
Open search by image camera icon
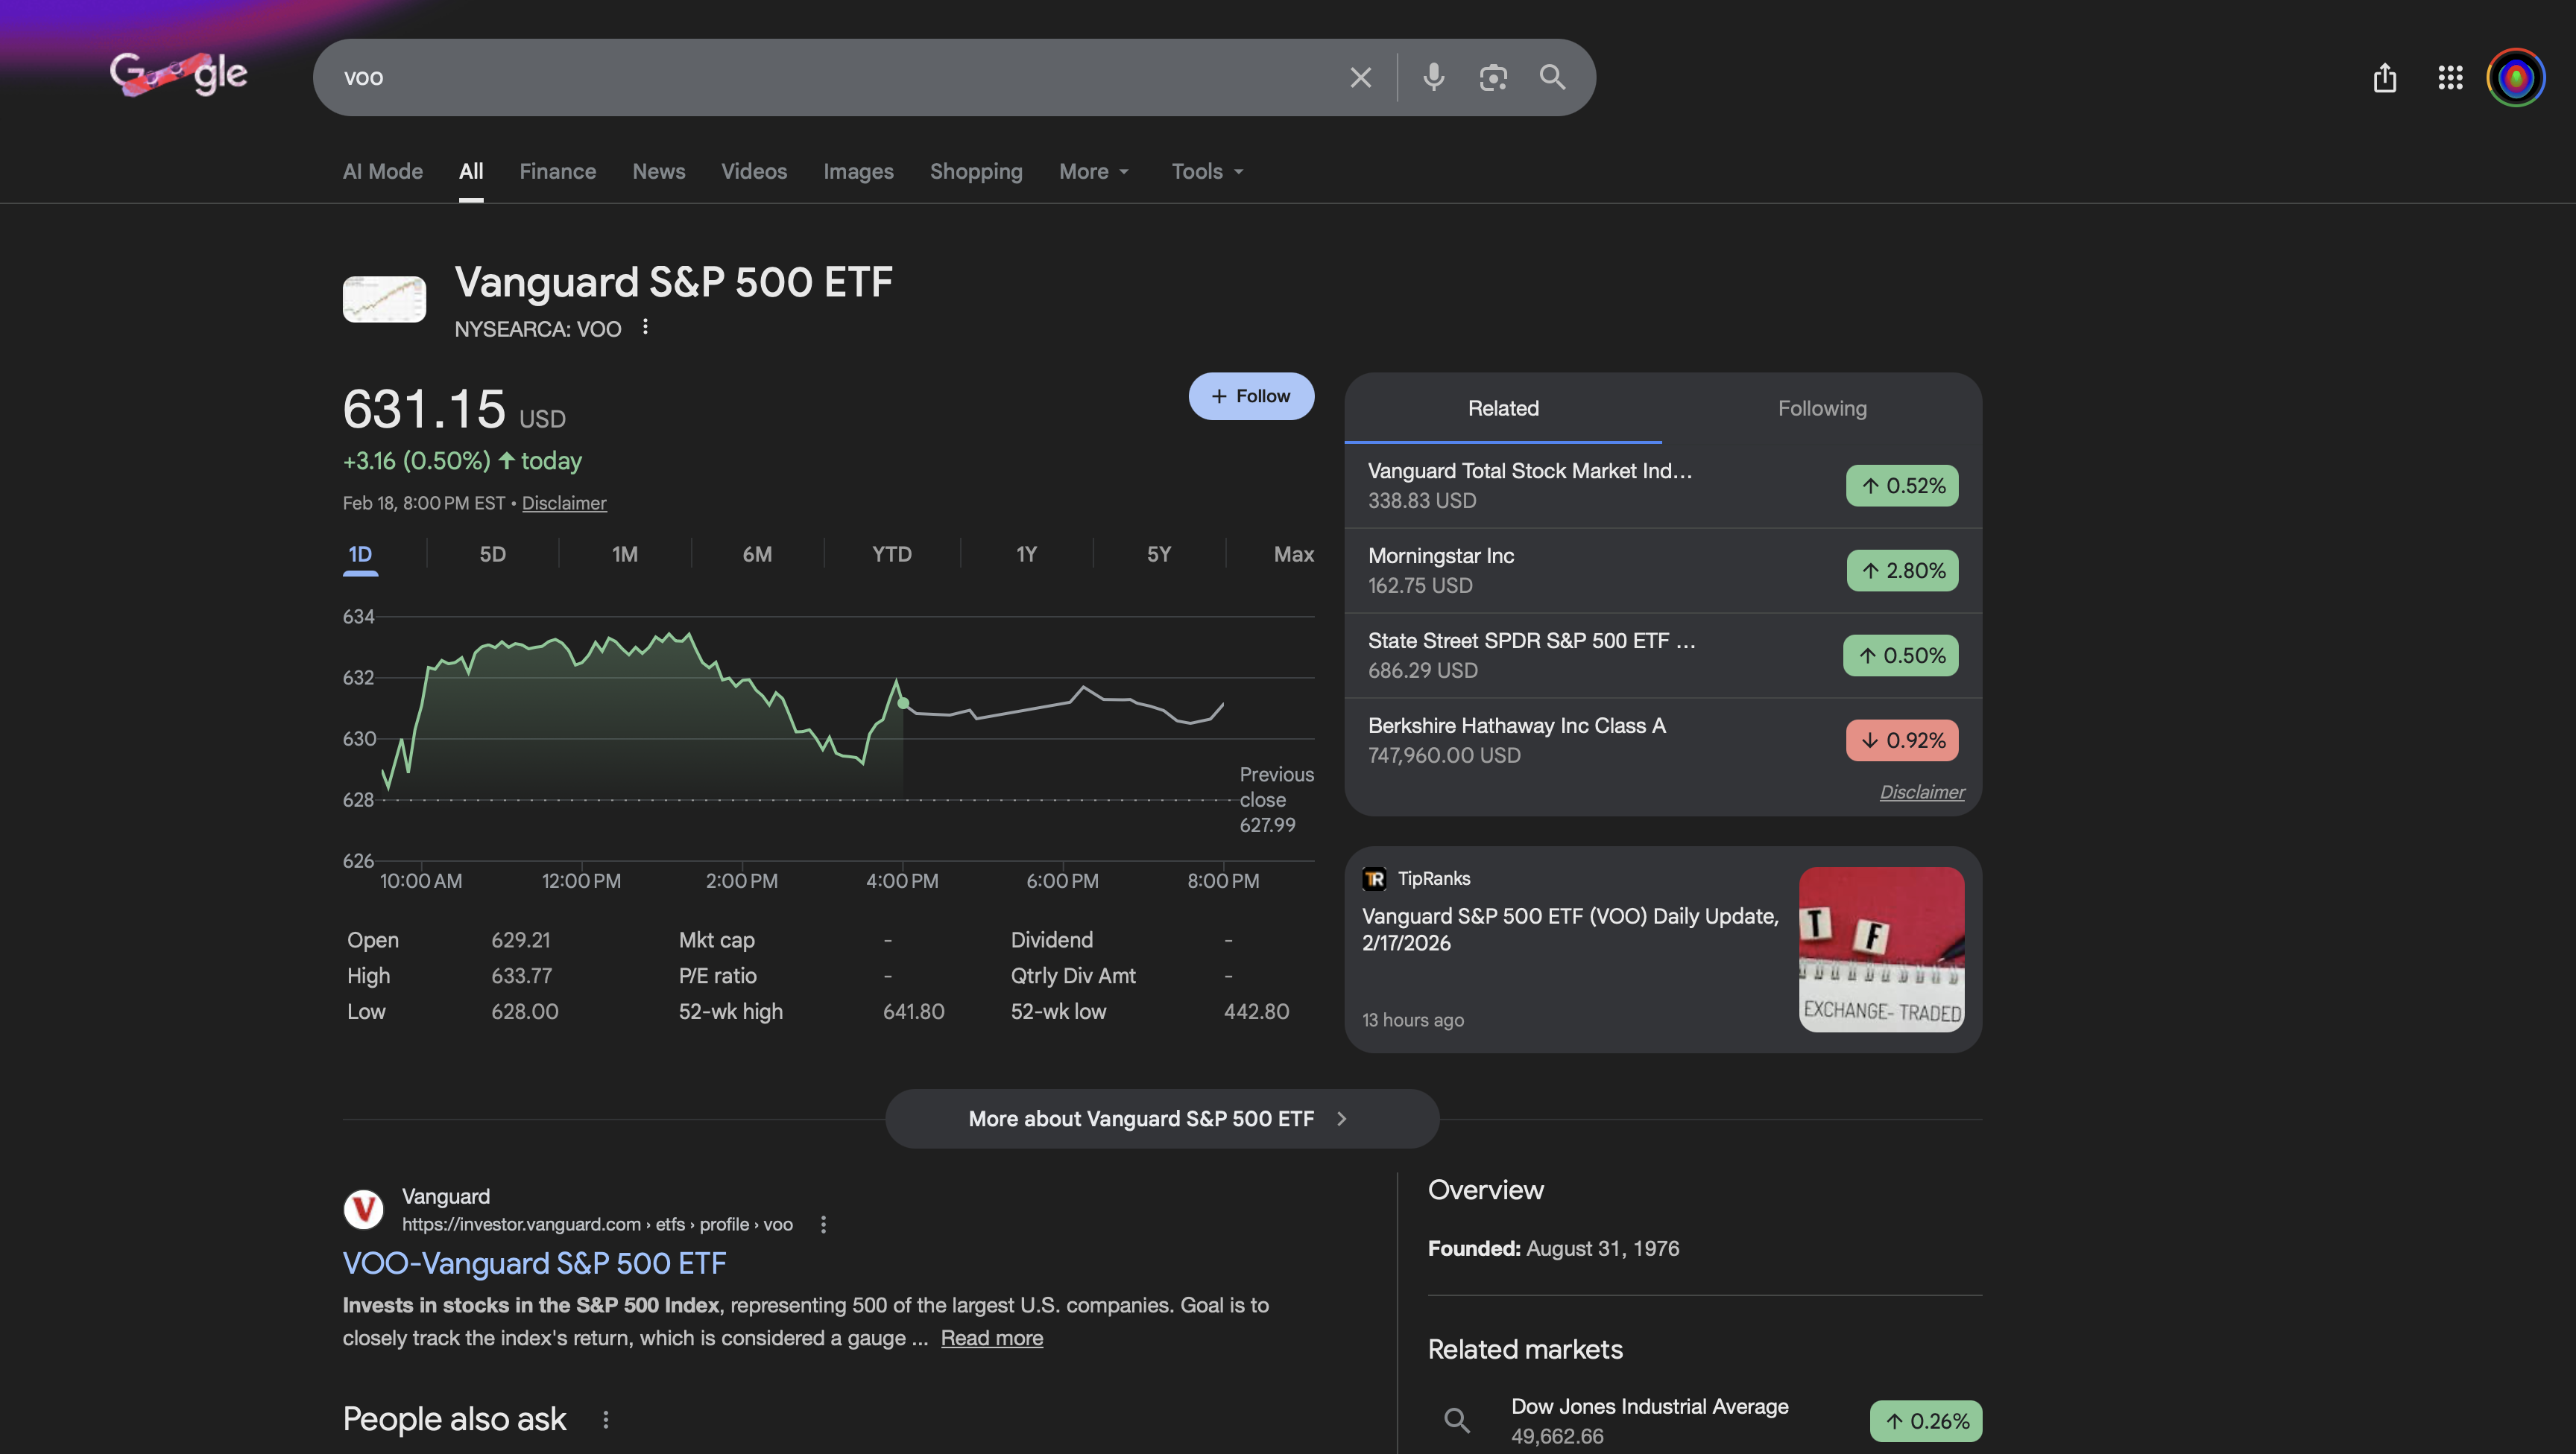(1492, 77)
